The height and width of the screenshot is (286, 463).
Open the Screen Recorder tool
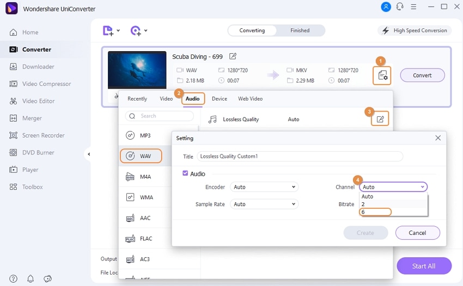37,135
